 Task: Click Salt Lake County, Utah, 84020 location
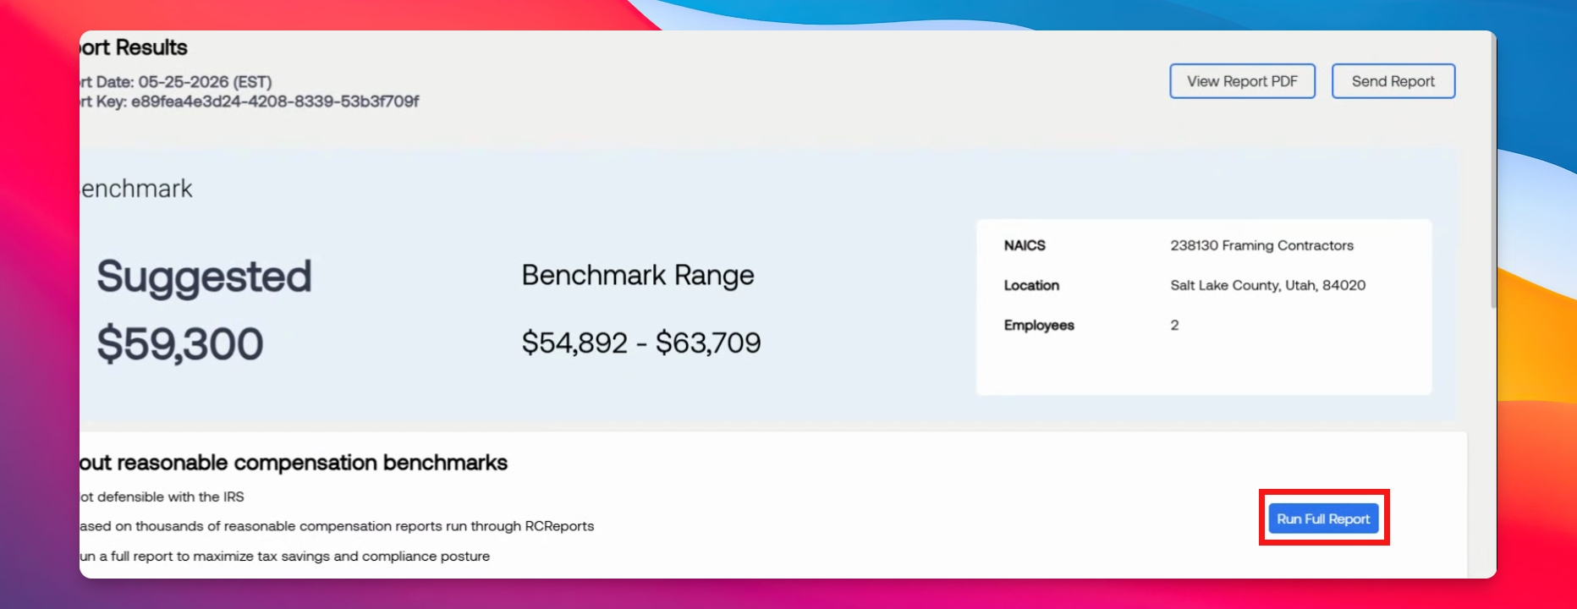tap(1267, 285)
